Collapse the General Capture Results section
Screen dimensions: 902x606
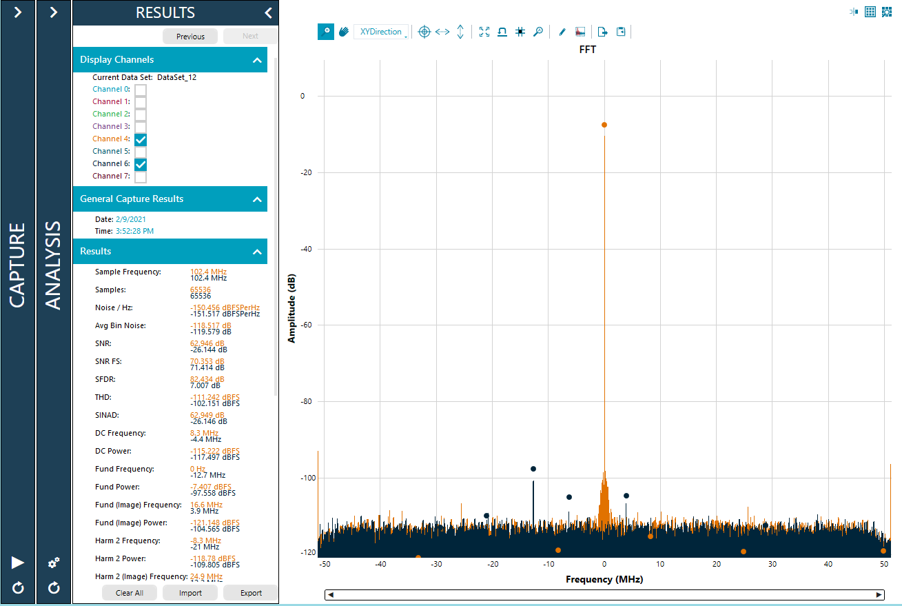click(x=257, y=199)
